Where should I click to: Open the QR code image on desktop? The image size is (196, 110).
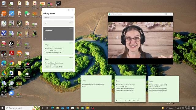[x=12, y=24]
